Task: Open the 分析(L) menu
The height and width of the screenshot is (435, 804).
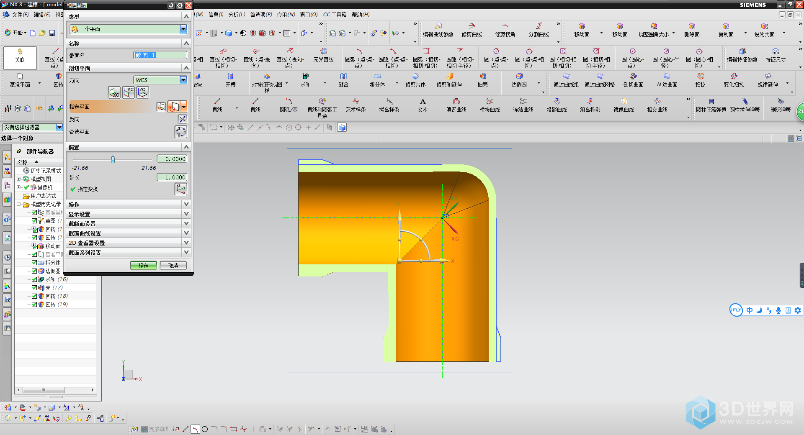Action: [237, 15]
